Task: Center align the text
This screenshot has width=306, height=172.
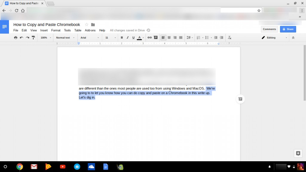Action: pos(169,38)
